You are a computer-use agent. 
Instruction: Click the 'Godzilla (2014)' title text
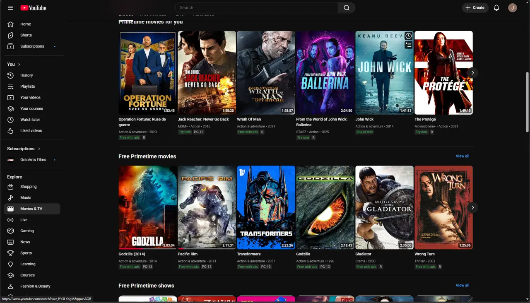pos(132,254)
